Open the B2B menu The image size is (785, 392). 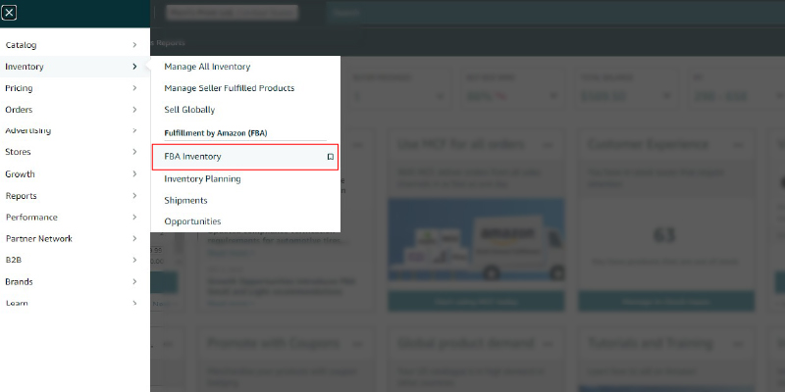click(x=14, y=260)
